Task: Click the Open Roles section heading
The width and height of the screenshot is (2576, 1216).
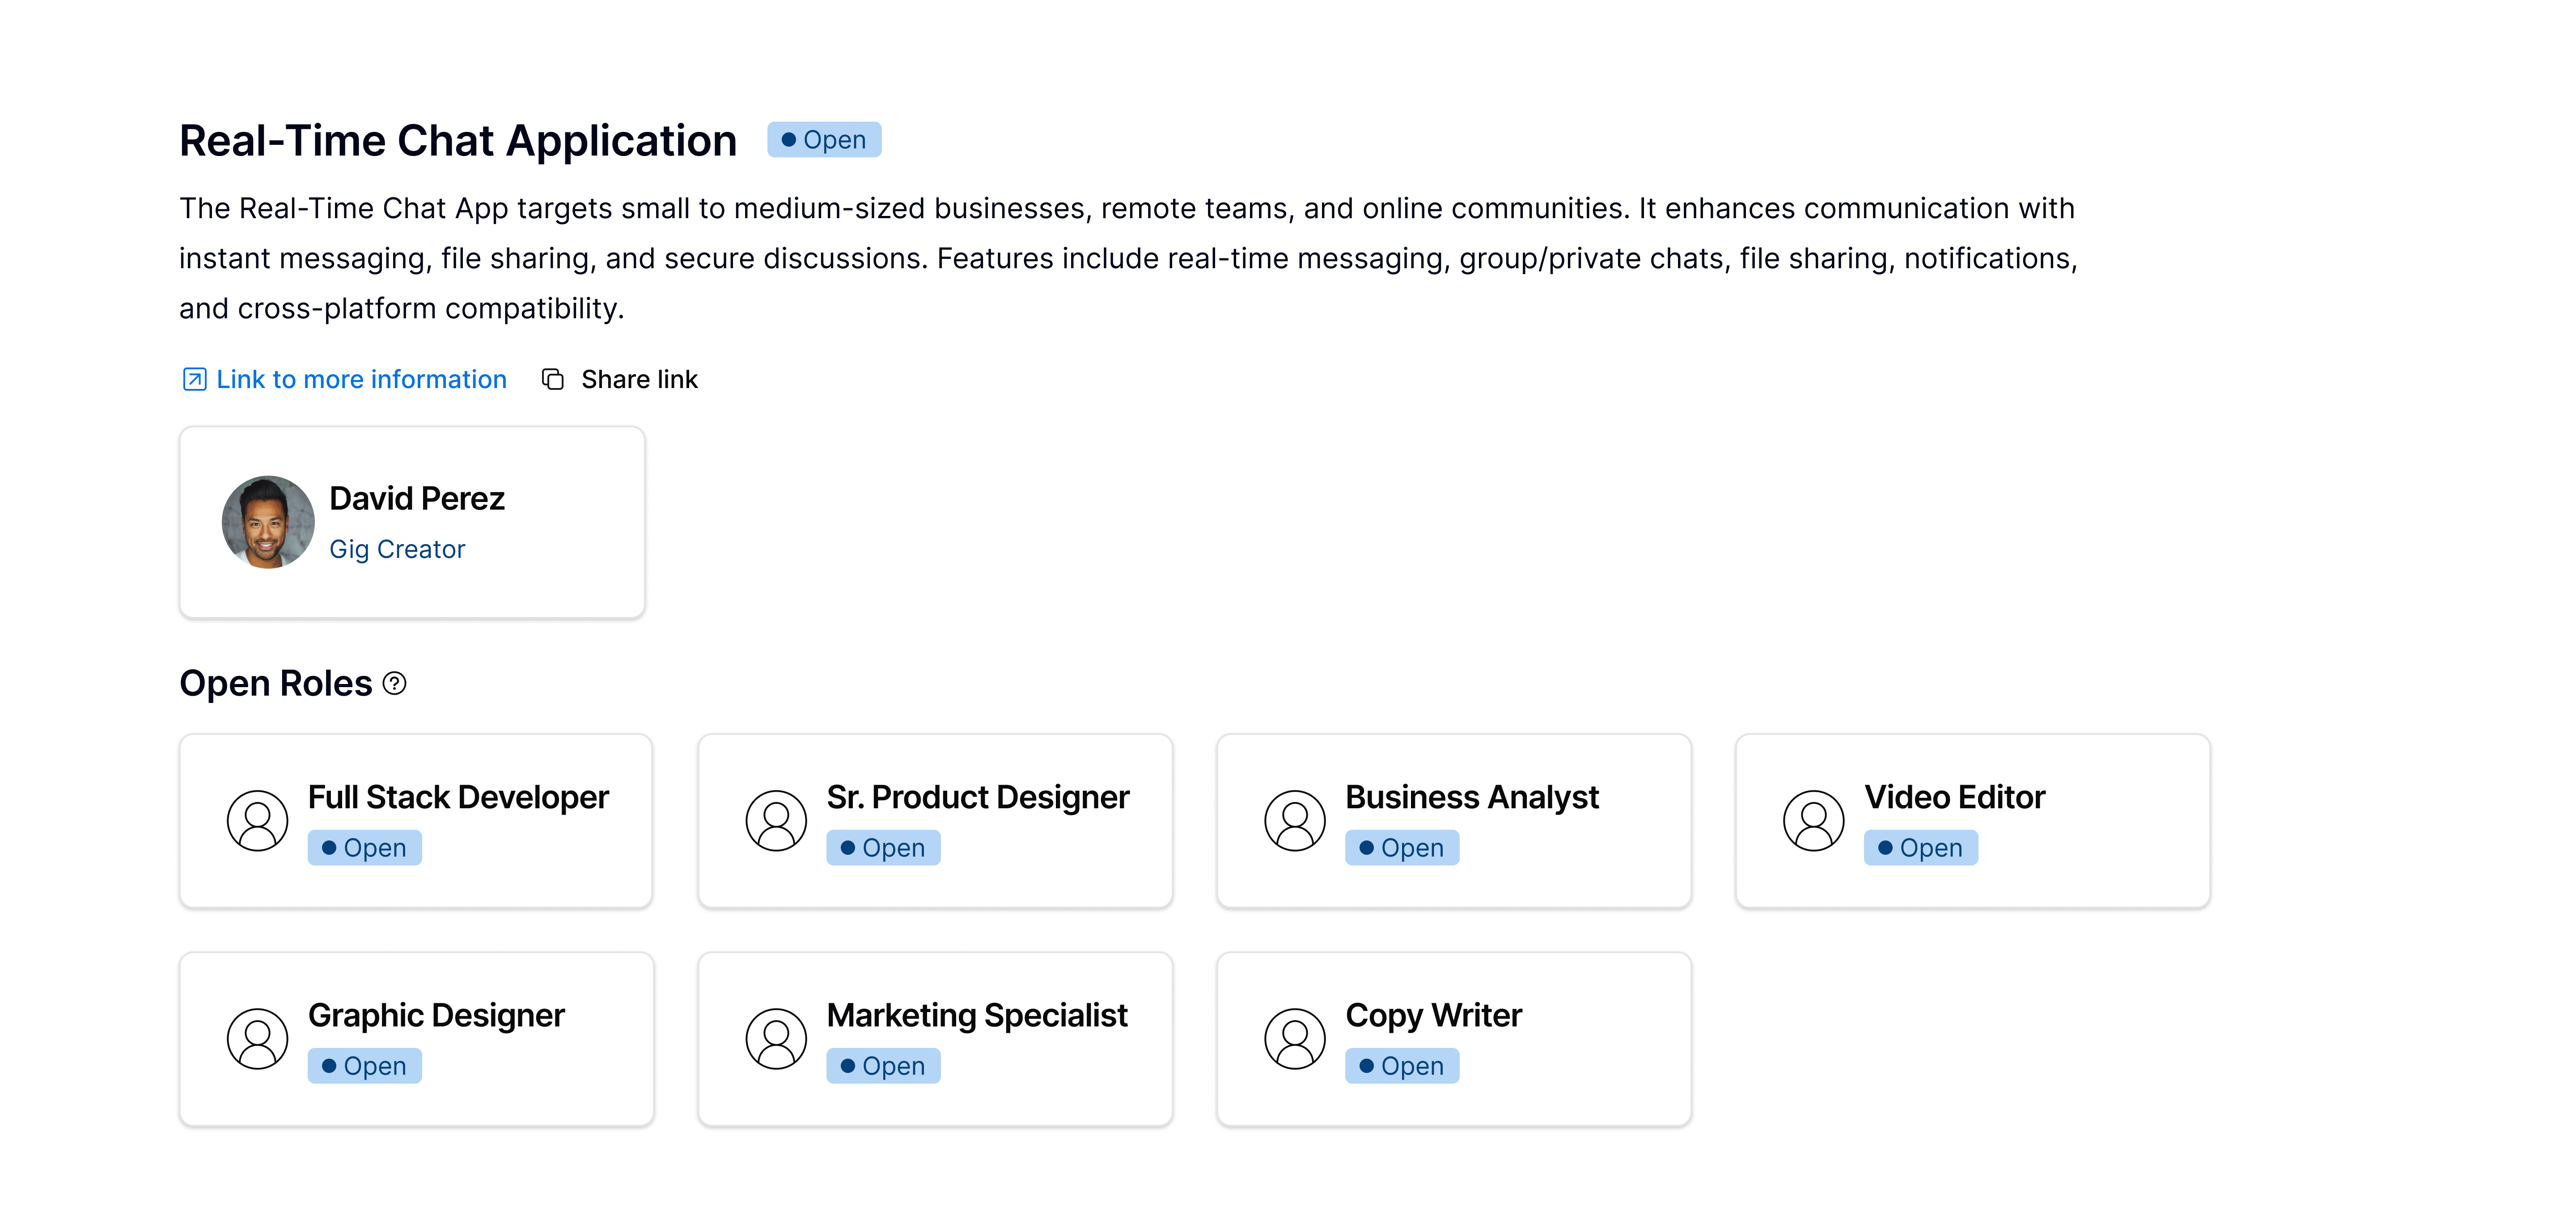Action: (x=275, y=683)
